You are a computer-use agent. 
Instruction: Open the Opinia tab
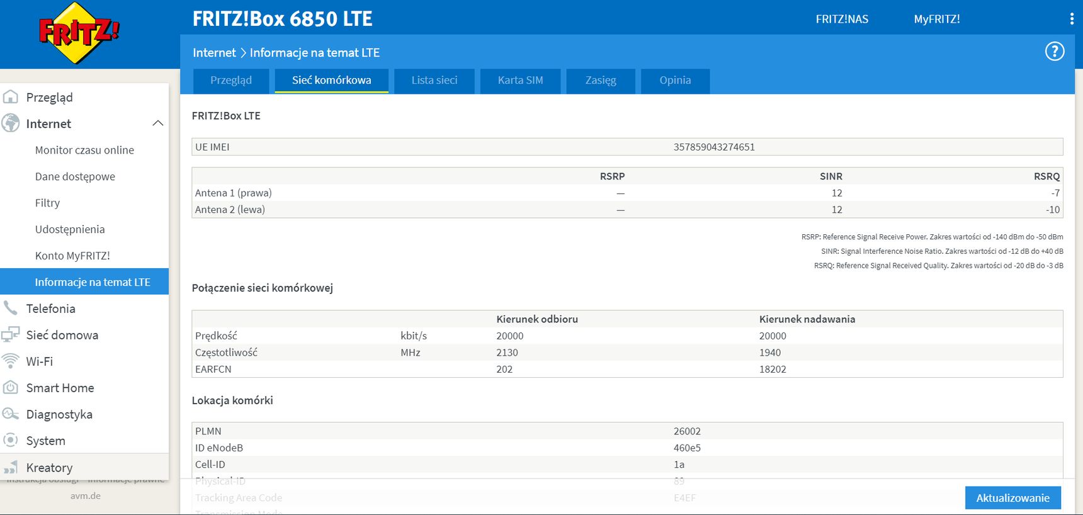pos(676,81)
